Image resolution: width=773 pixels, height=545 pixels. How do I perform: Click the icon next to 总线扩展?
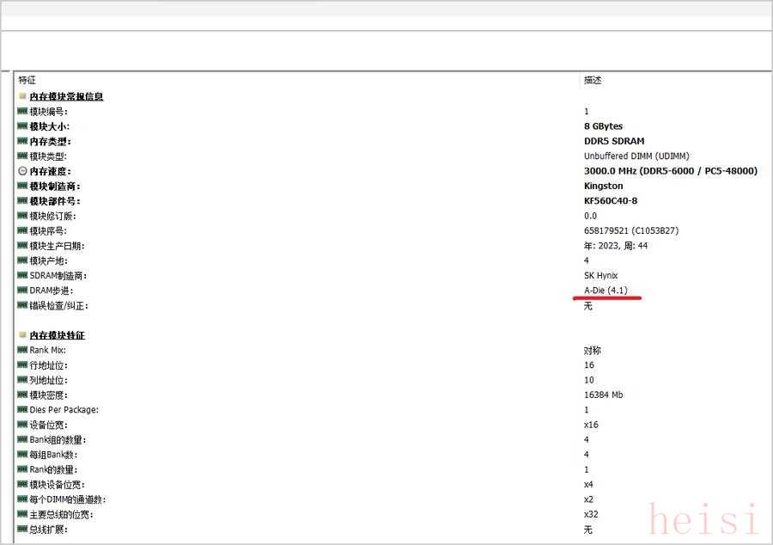[22, 529]
